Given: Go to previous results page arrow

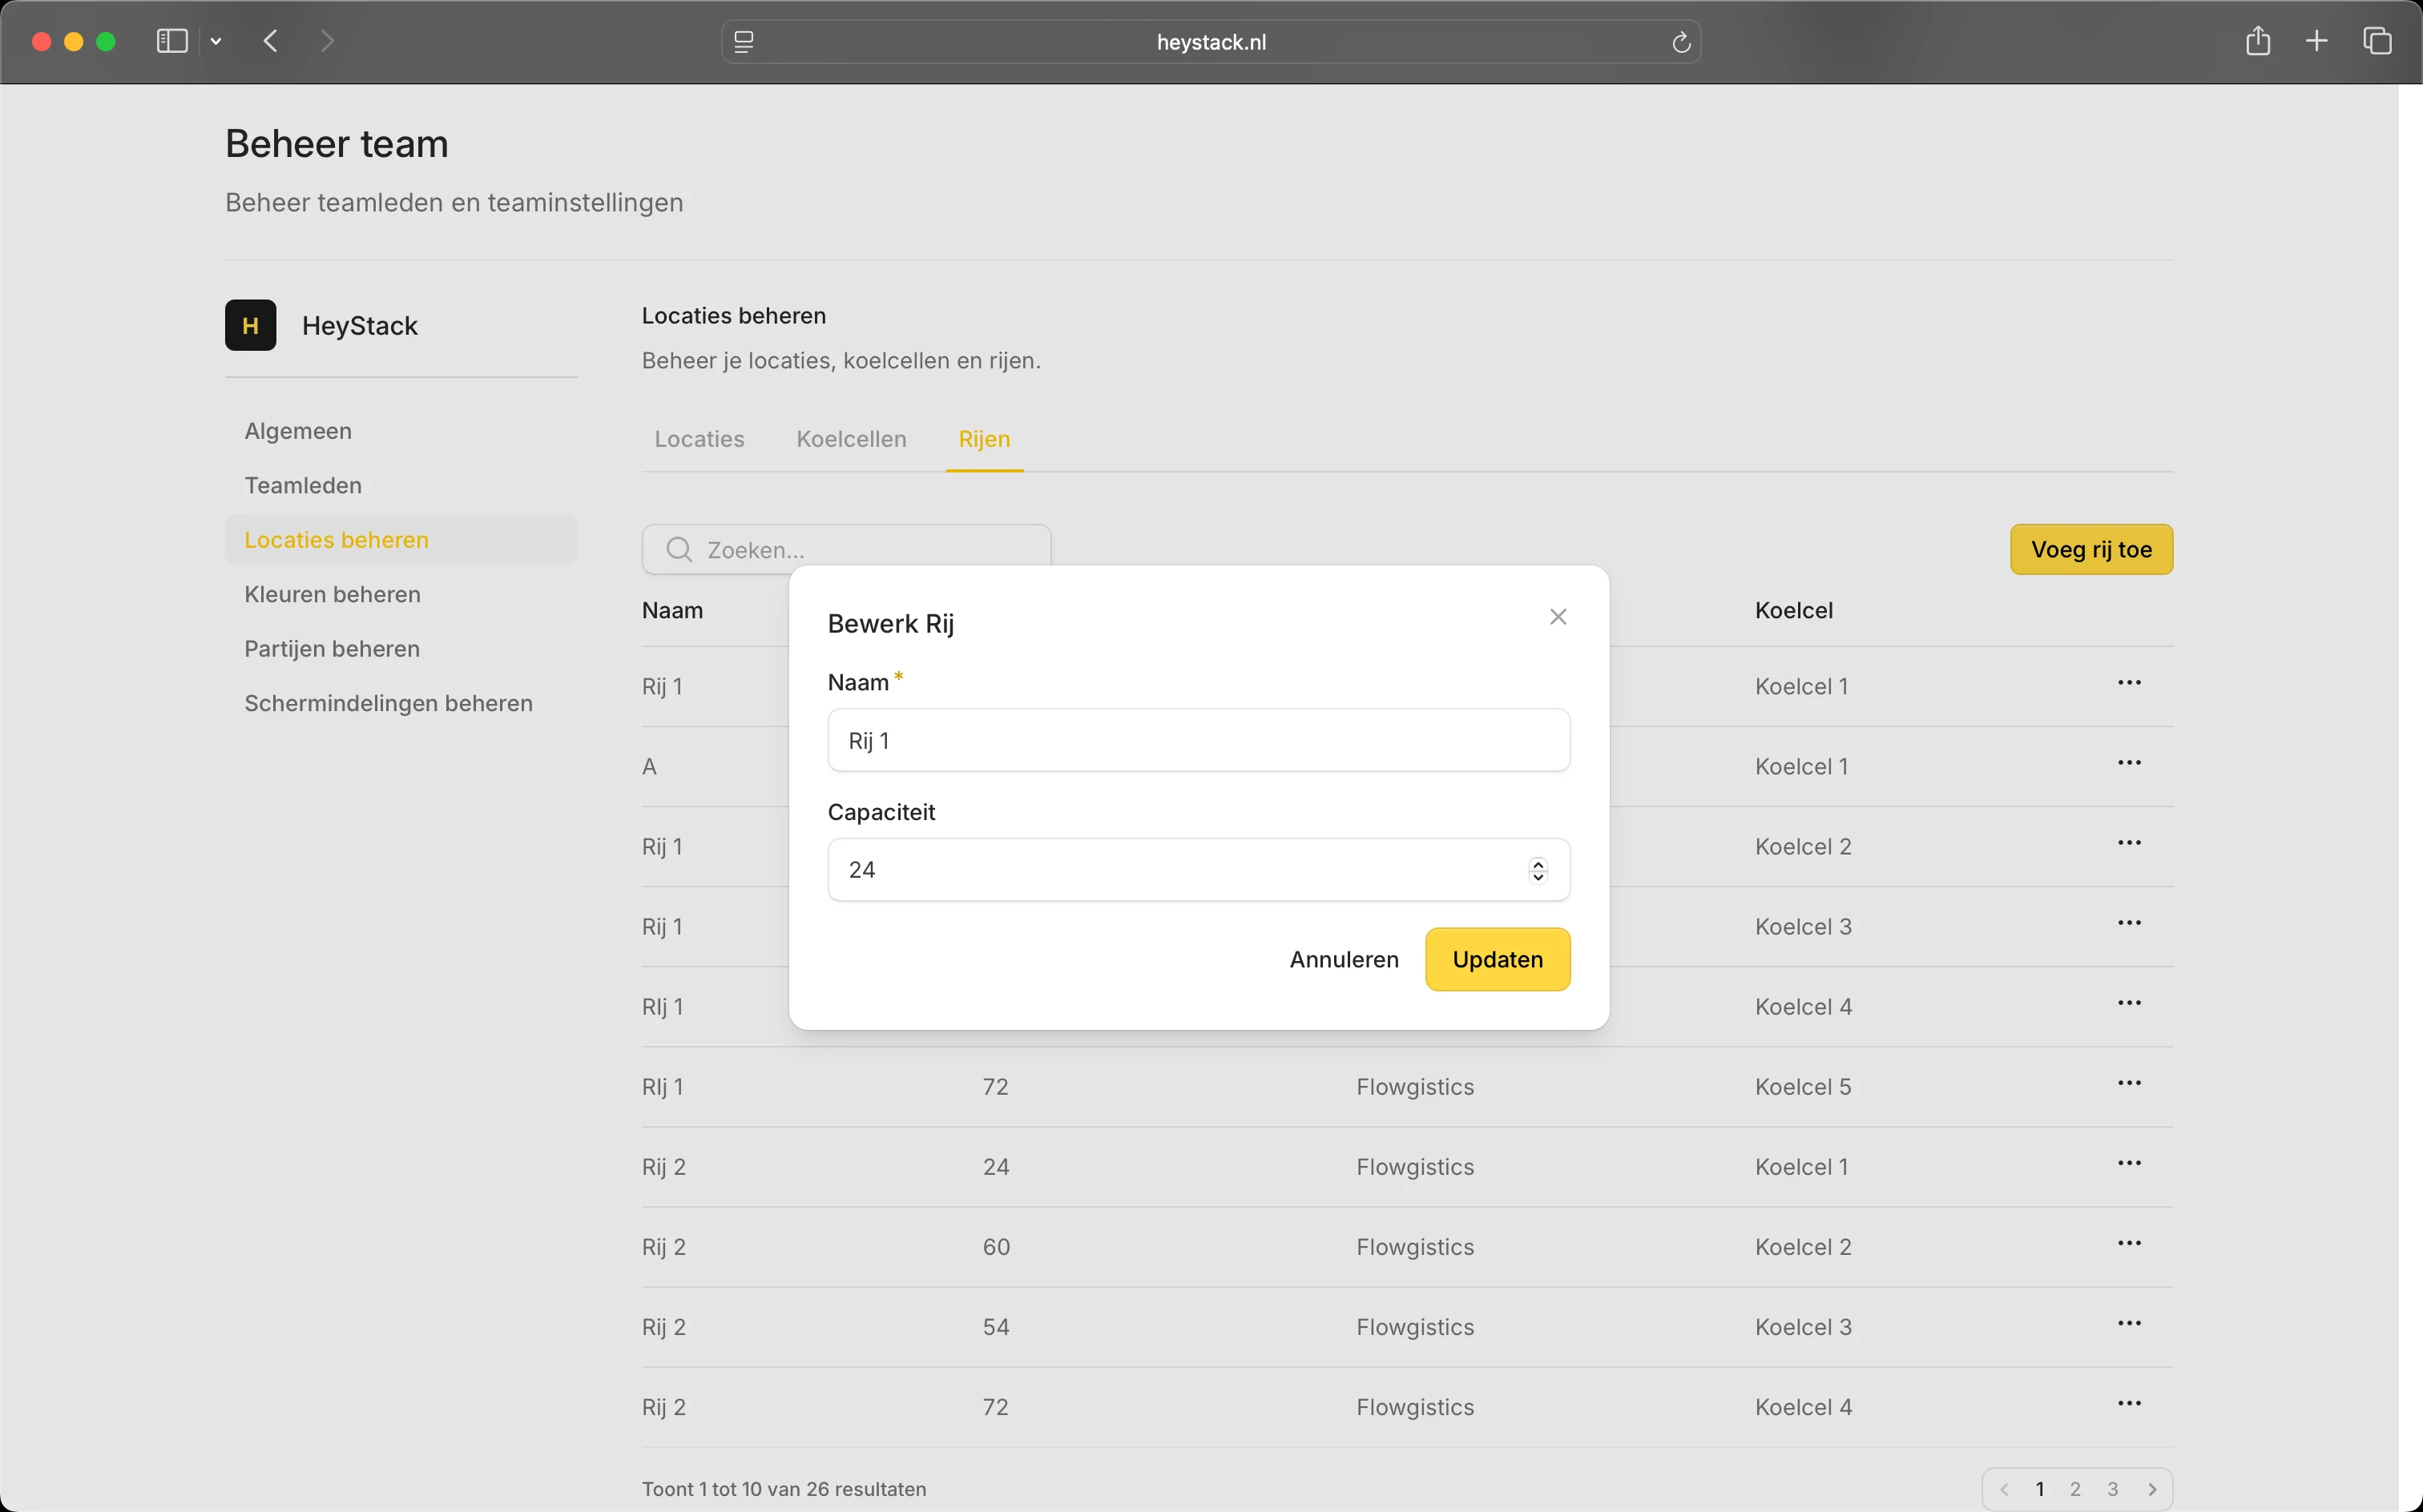Looking at the screenshot, I should click(x=2004, y=1489).
